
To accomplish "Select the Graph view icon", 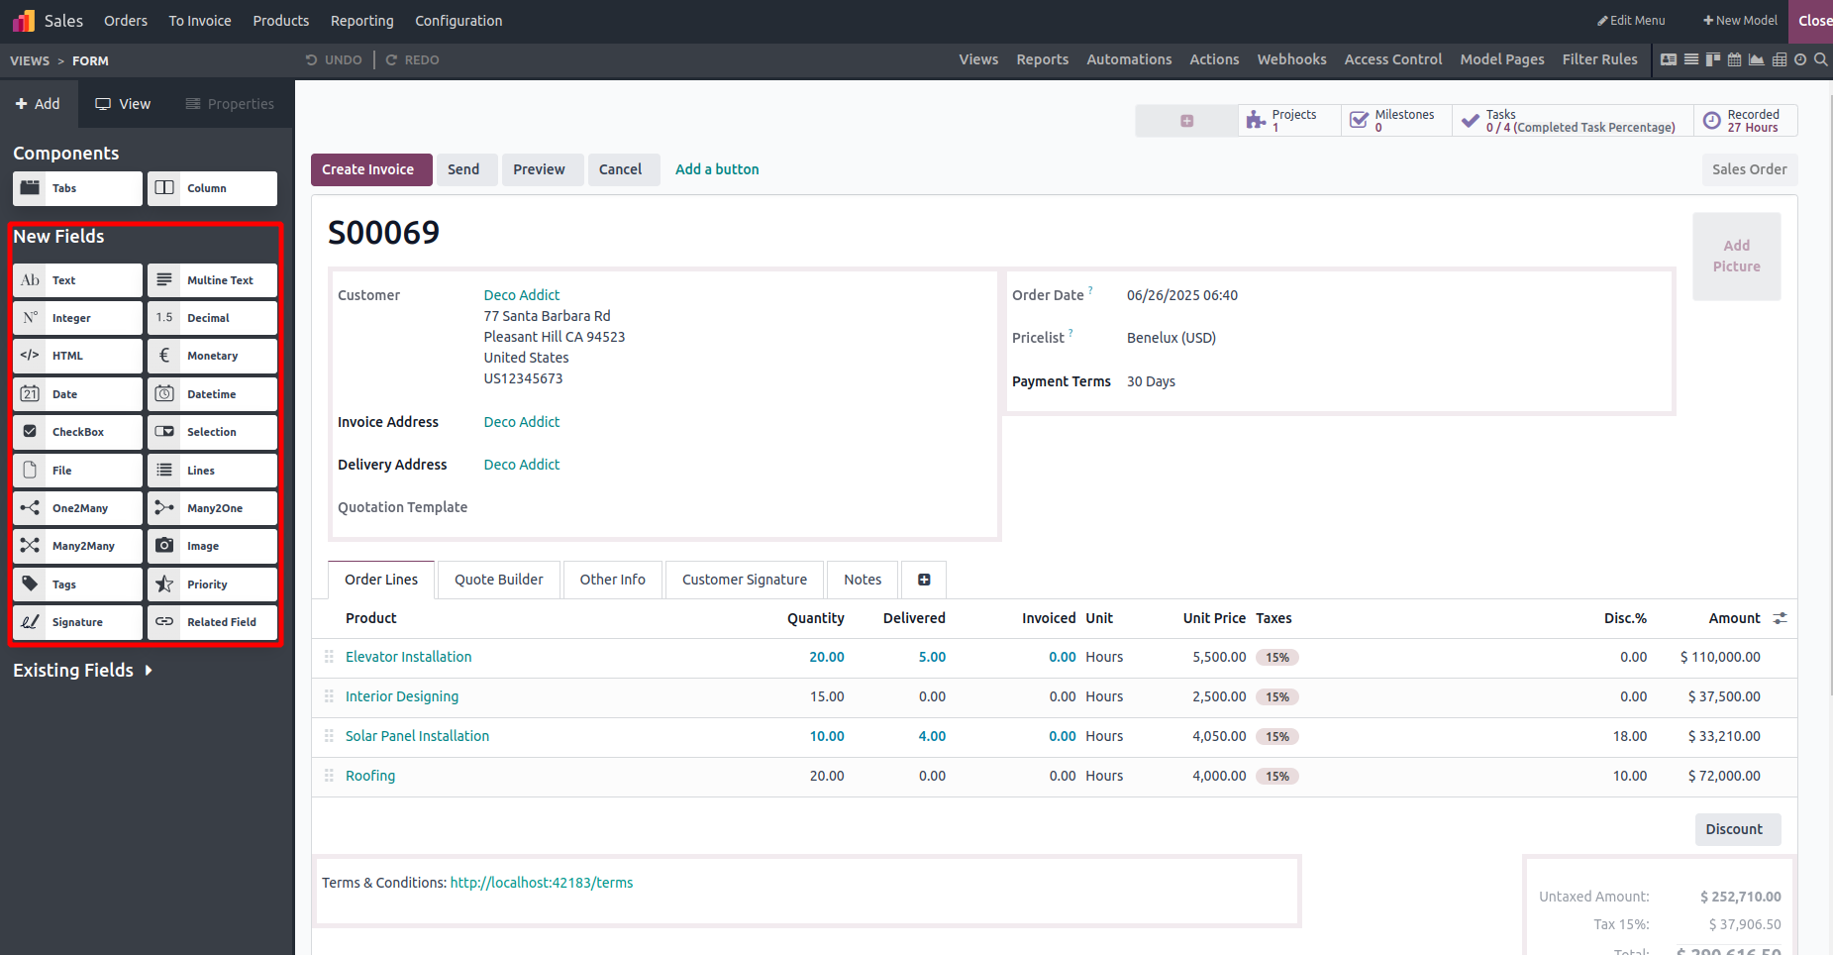I will coord(1756,59).
